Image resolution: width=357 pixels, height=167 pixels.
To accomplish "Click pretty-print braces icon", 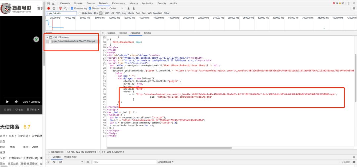I will click(103, 152).
